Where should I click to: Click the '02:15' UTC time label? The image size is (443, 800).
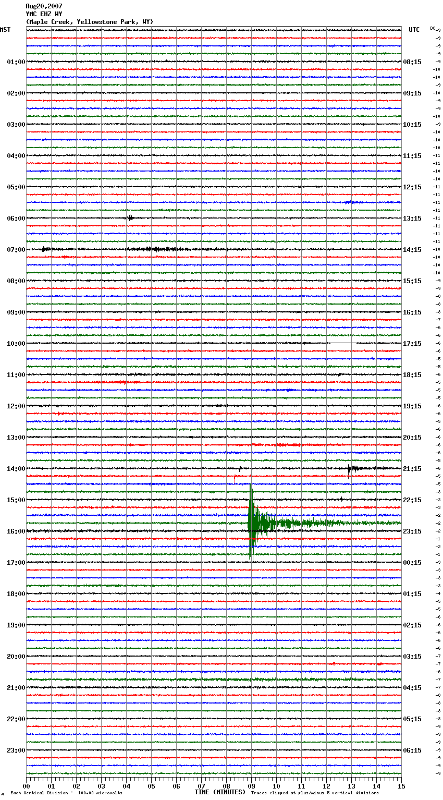click(412, 625)
